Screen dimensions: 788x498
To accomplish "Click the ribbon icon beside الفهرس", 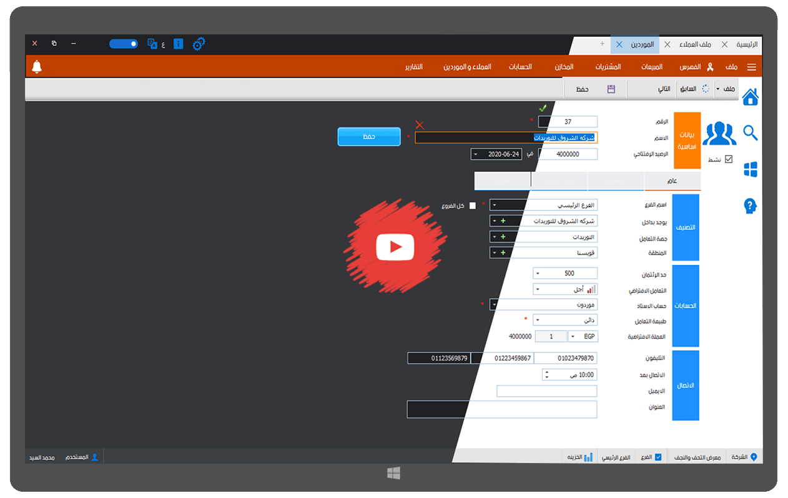I will tap(710, 67).
